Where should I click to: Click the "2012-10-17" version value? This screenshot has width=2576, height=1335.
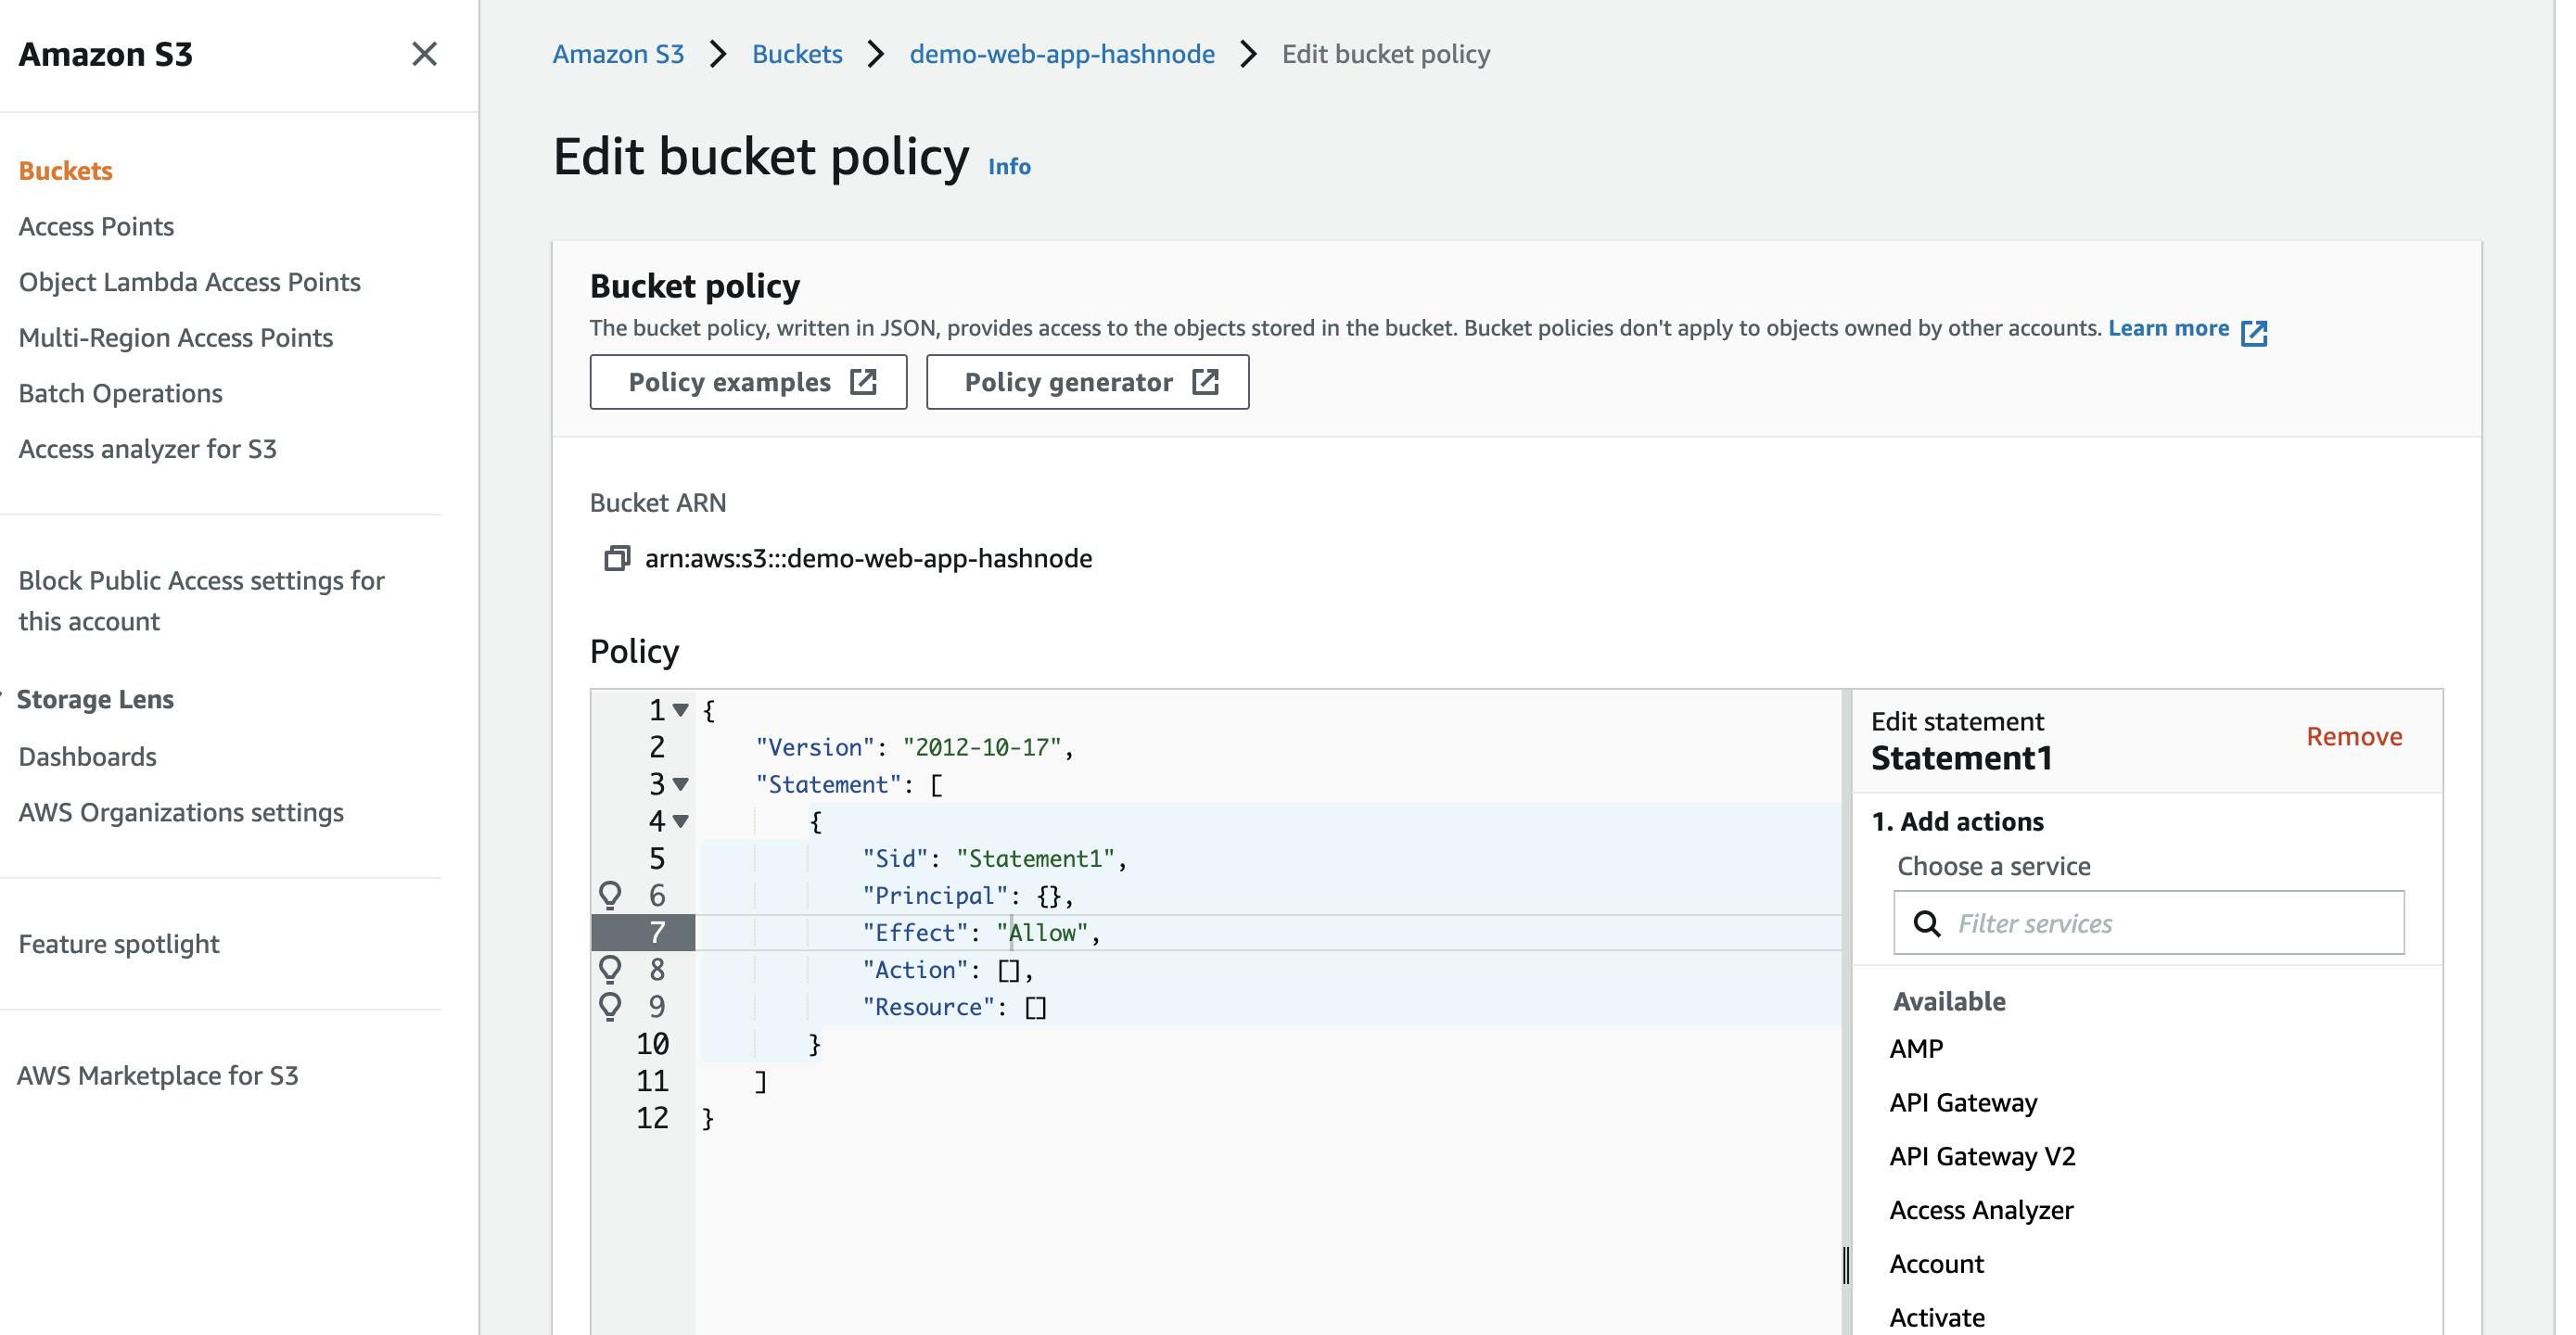982,748
